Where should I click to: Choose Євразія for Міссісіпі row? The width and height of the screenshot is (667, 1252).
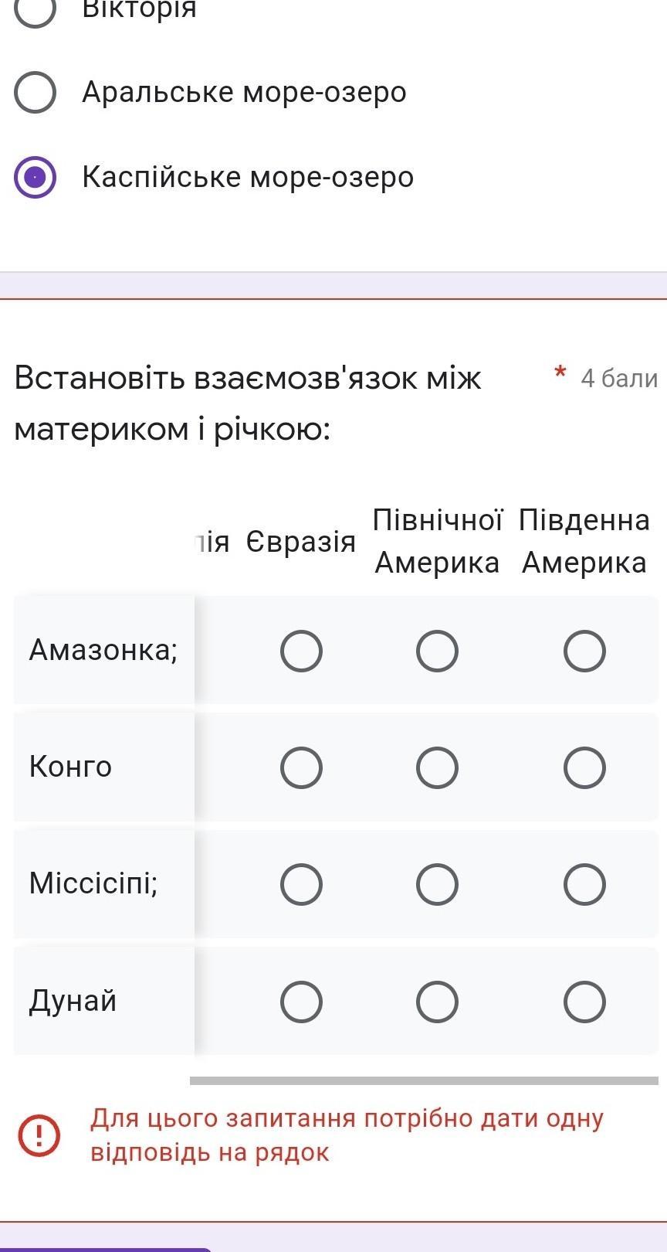[x=301, y=884]
